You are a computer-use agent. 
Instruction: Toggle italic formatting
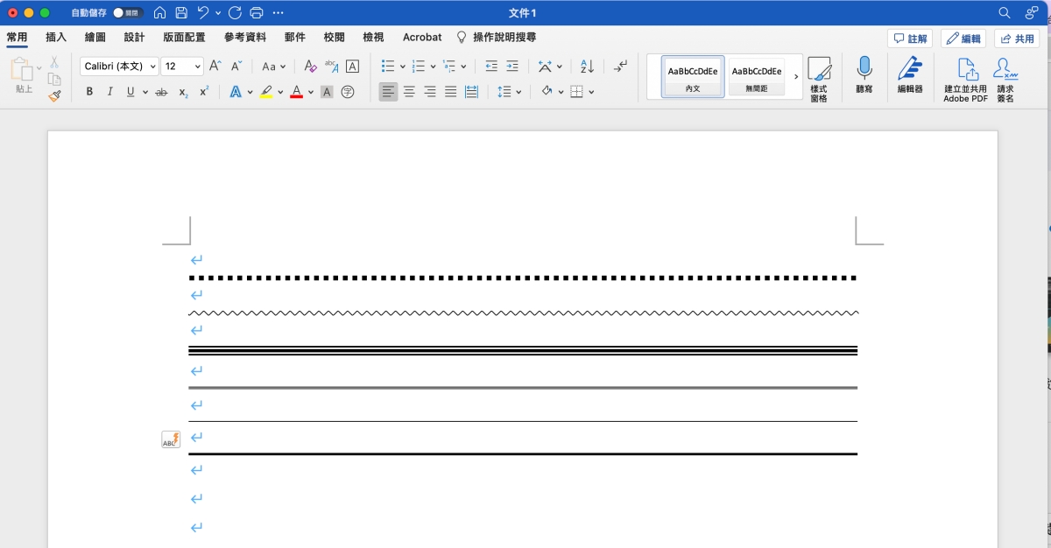coord(109,92)
